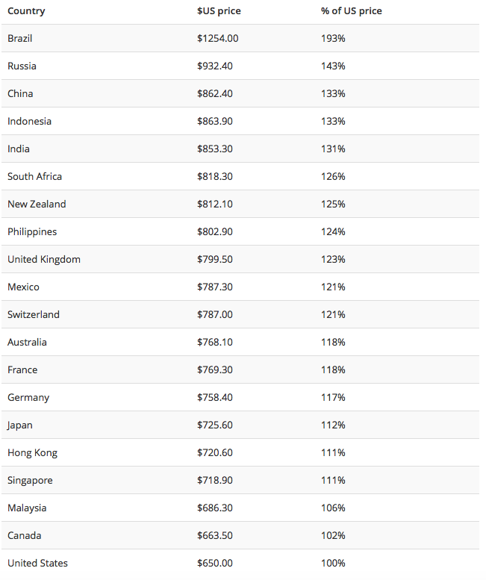Select the South Africa row label
Screen dimensions: 486x580
(34, 176)
